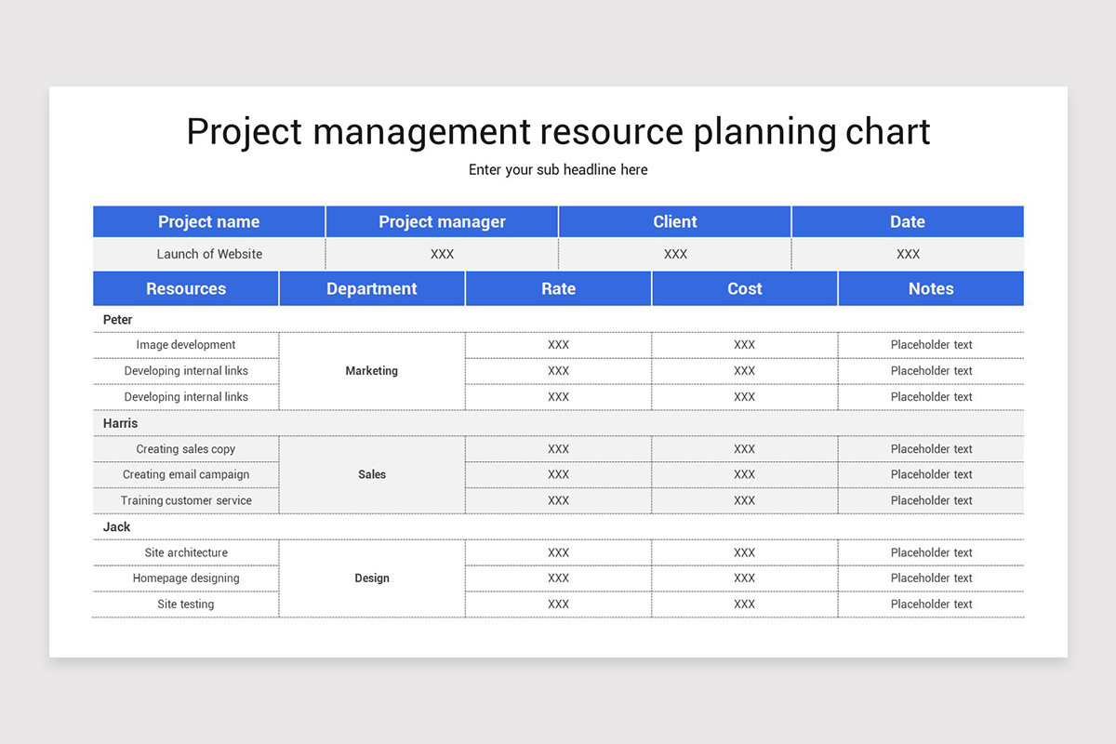Viewport: 1116px width, 744px height.
Task: Select the Date column header
Action: pyautogui.click(x=907, y=221)
